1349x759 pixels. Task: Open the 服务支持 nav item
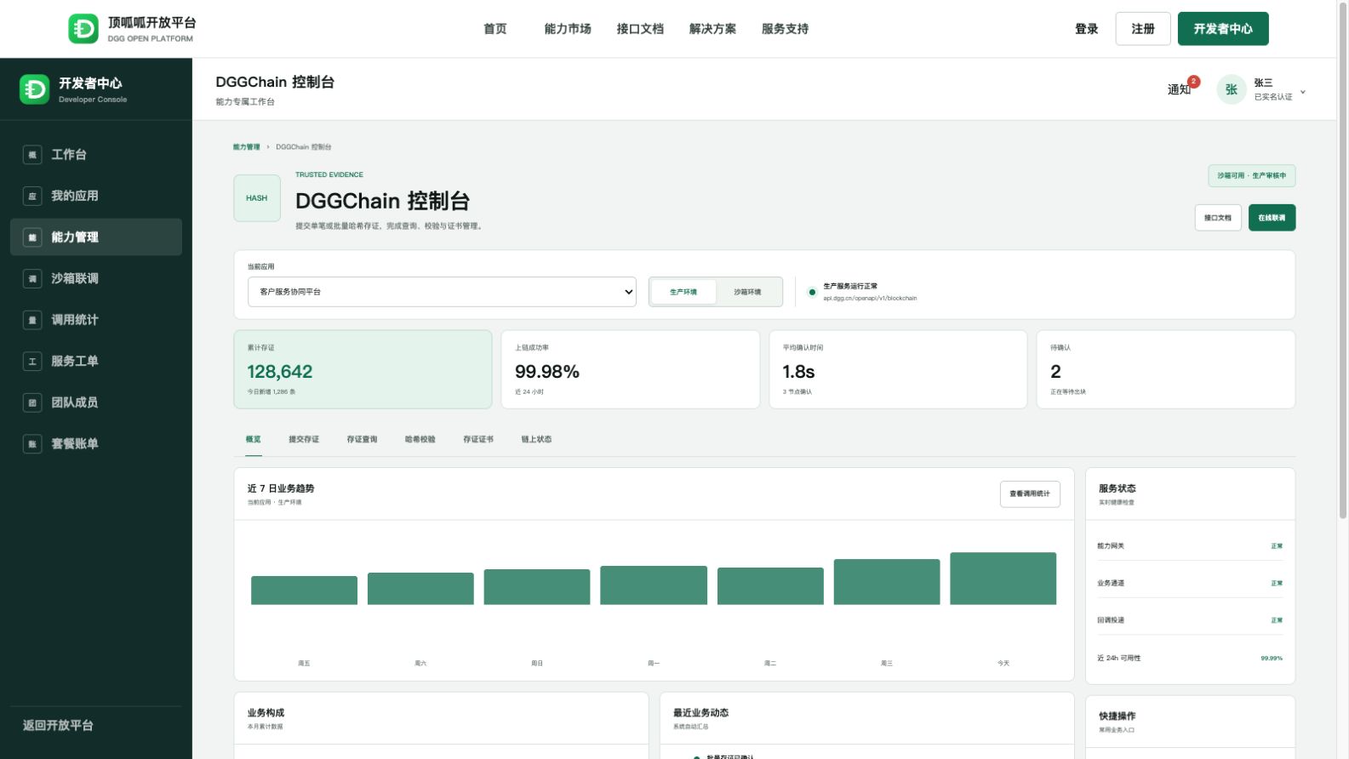785,29
